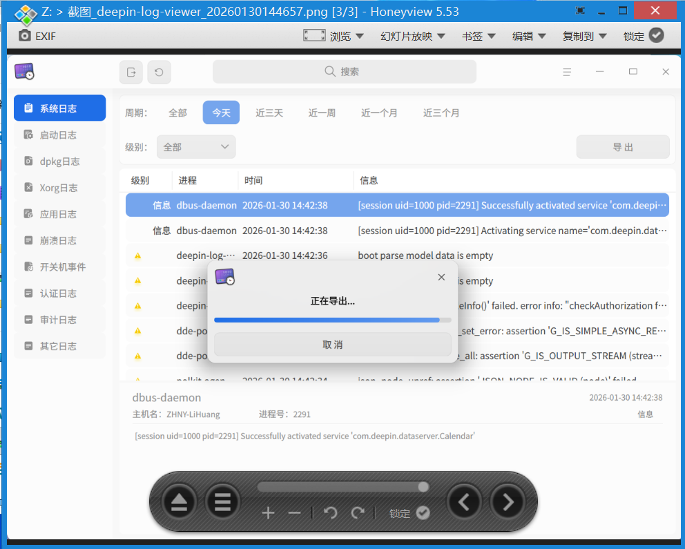Image resolution: width=685 pixels, height=549 pixels.
Task: Select 崩溃日志 in sidebar
Action: [x=60, y=240]
